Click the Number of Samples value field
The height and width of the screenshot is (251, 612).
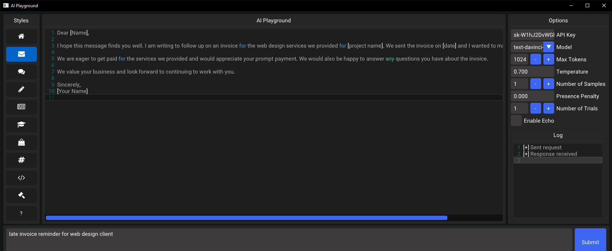coord(520,84)
